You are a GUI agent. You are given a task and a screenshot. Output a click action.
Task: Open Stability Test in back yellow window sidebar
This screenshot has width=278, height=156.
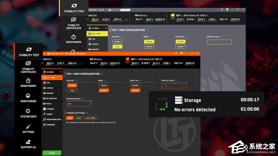[74, 8]
